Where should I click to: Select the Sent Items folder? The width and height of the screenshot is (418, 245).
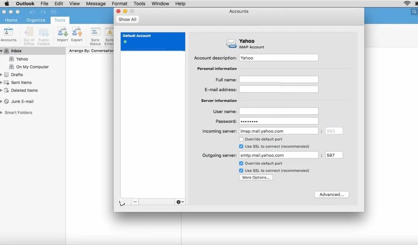21,82
